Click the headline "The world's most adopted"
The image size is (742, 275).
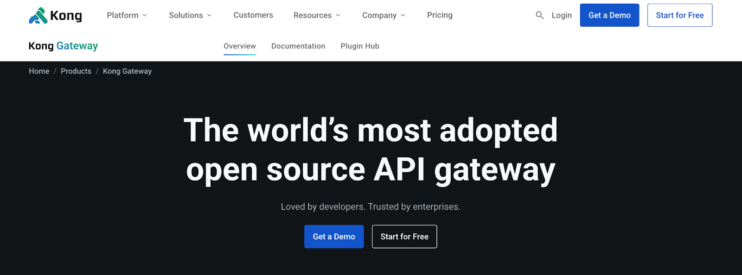[x=371, y=130]
